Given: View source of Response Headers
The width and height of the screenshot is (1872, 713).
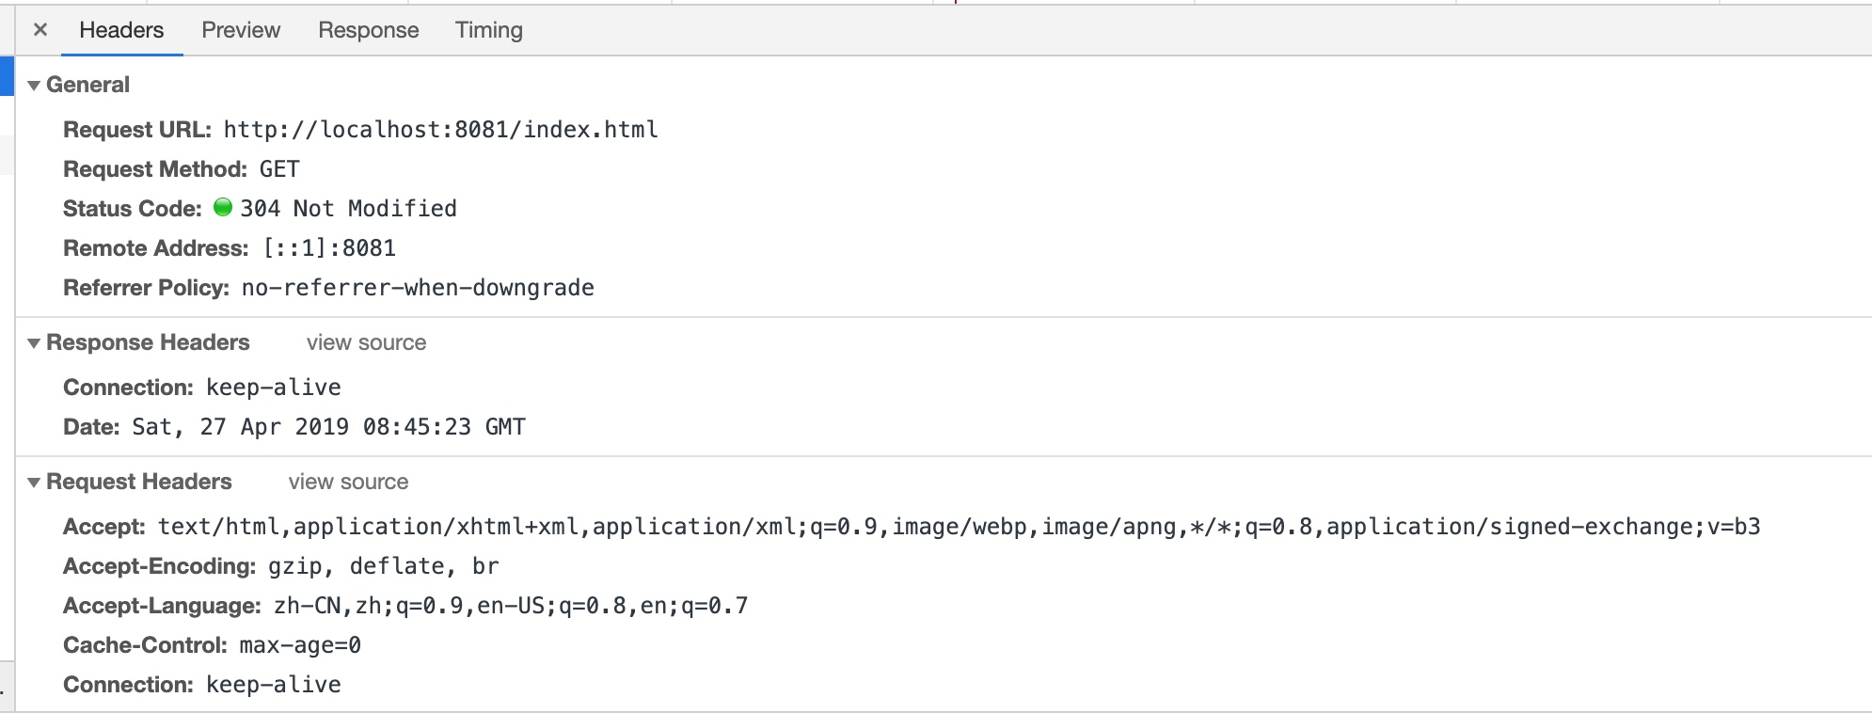Looking at the screenshot, I should coord(366,343).
